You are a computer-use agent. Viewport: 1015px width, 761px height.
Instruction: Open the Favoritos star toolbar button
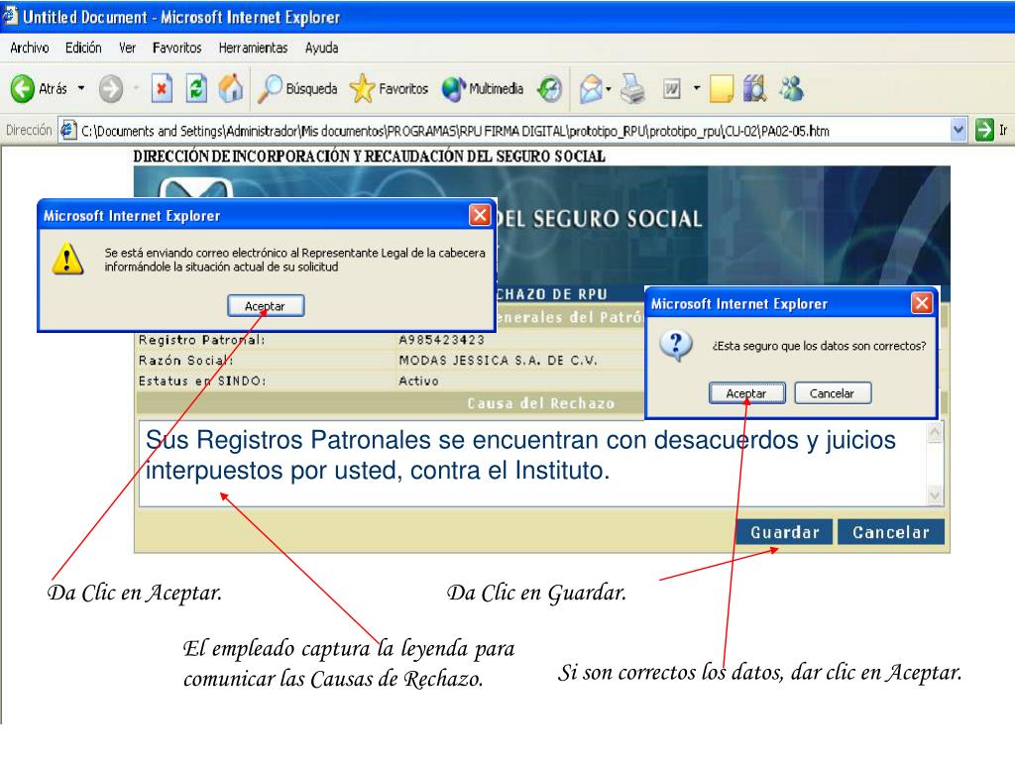click(389, 88)
